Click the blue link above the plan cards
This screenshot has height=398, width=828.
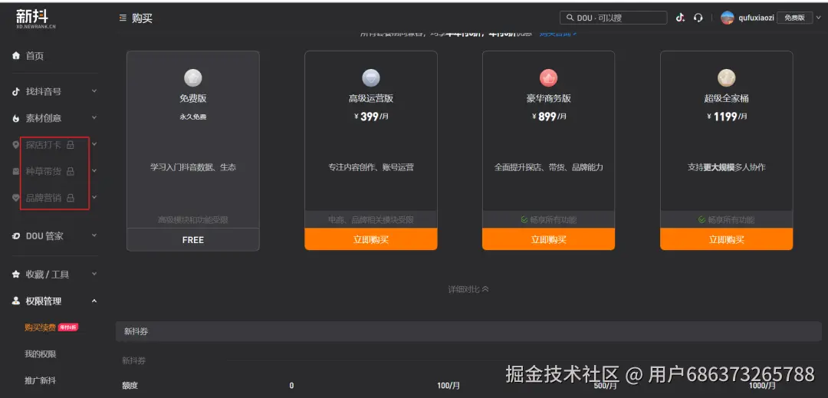click(x=557, y=34)
